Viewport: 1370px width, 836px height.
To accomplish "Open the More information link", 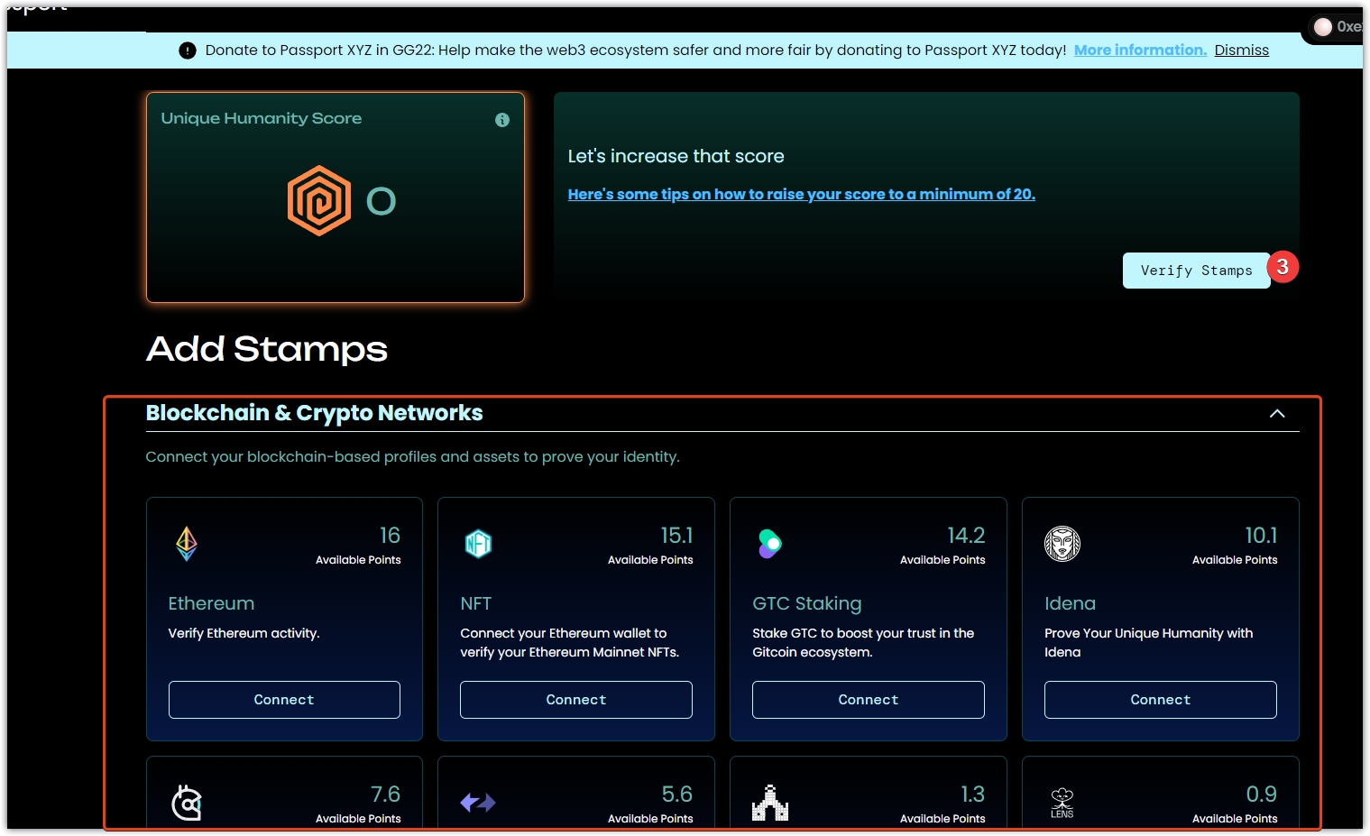I will (1140, 51).
